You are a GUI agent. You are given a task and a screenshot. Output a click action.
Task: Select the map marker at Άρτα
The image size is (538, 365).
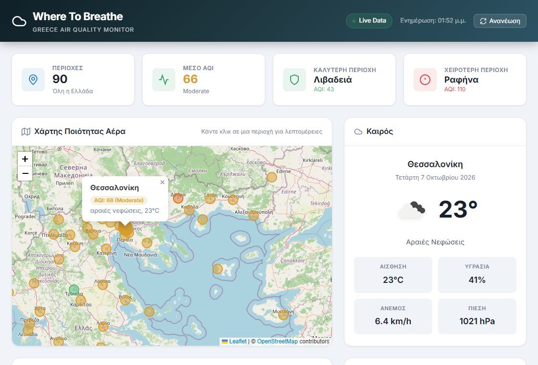(40, 311)
